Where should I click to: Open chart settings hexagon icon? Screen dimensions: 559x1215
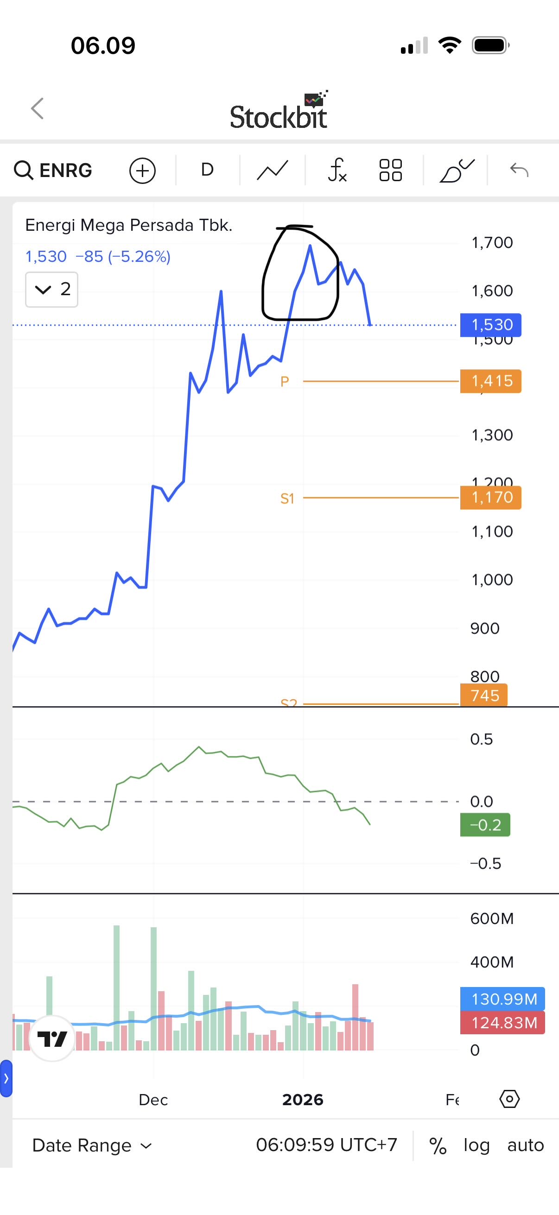tap(509, 1099)
